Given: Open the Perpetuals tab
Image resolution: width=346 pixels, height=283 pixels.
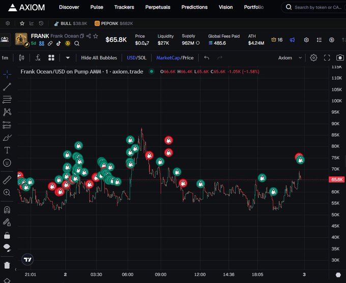Looking at the screenshot, I should pos(158,7).
